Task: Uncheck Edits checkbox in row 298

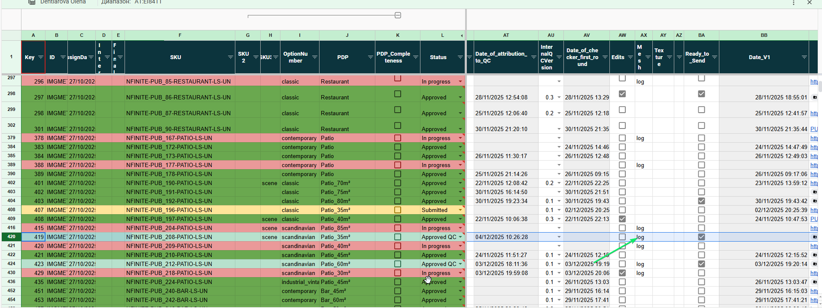Action: [622, 94]
